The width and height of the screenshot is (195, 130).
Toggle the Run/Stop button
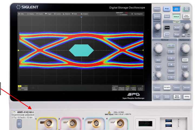[x=186, y=9]
